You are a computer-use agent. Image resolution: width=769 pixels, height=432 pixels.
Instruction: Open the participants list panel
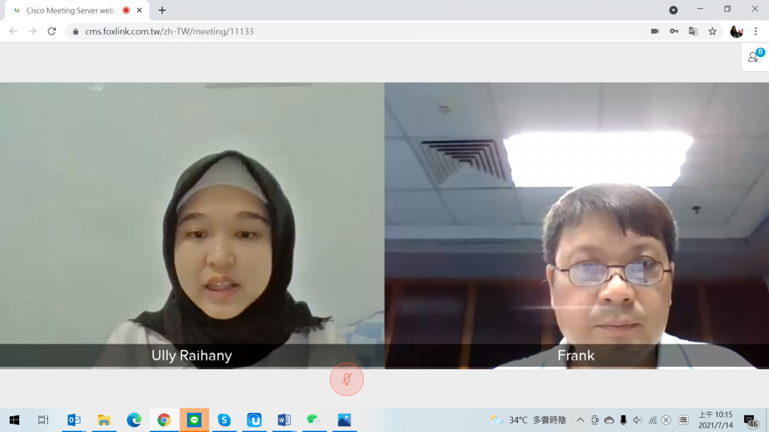754,57
